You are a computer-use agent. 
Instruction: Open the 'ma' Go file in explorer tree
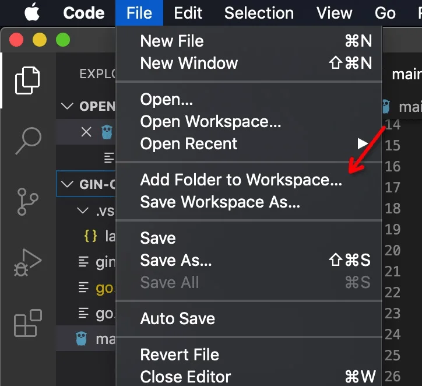point(86,339)
